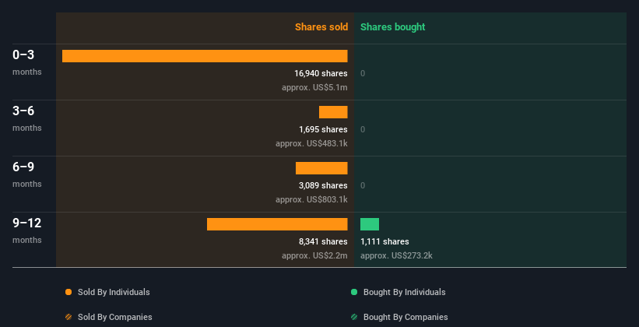The width and height of the screenshot is (639, 327).
Task: Click the bought 0 in 6–9 months row
Action: click(363, 185)
